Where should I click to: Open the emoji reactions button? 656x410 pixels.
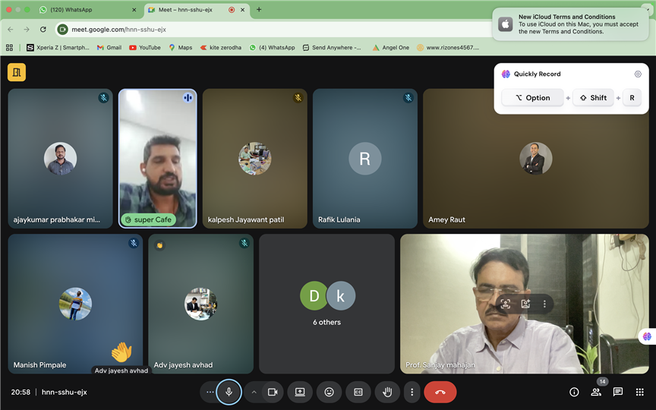click(329, 392)
